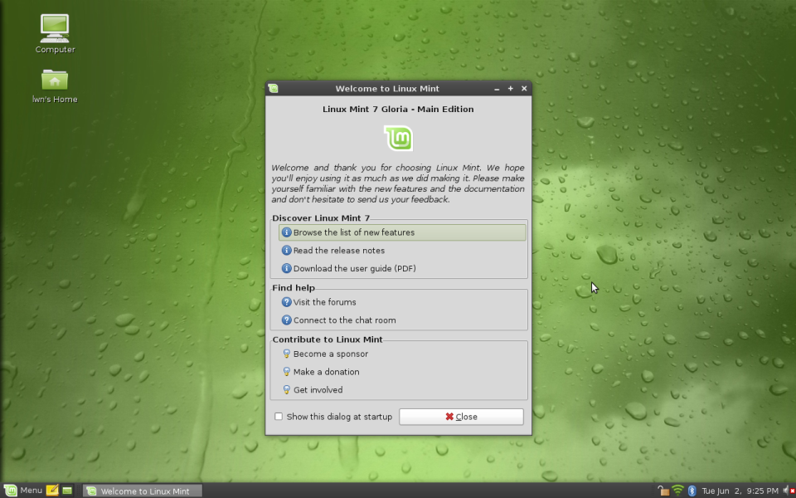This screenshot has height=498, width=796.
Task: Click the Bluetooth tray icon
Action: coord(692,491)
